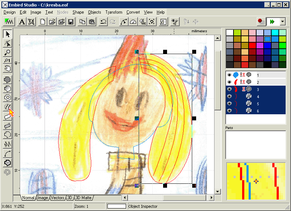The height and width of the screenshot is (211, 291).
Task: Click the top-middle selection handle
Action: 165,52
